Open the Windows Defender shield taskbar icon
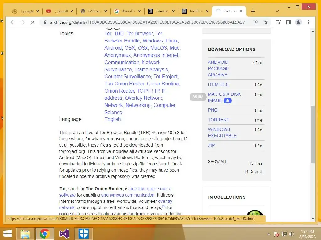Screen dimensions: 321x240 pyautogui.click(x=84, y=234)
